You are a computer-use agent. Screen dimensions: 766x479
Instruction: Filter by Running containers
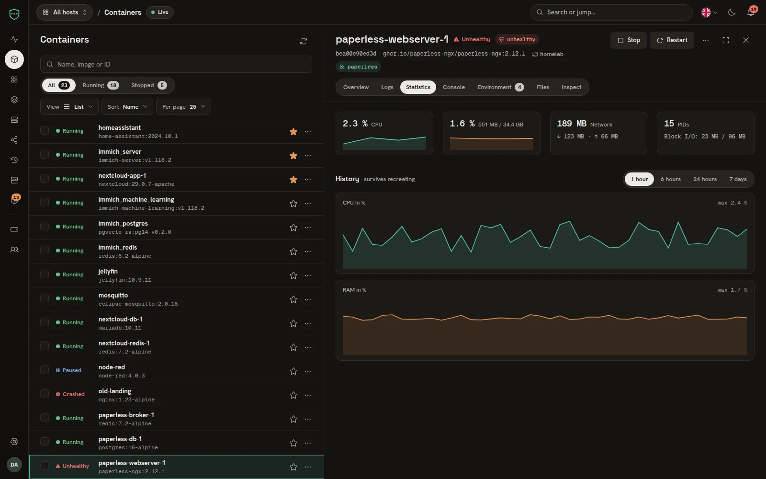(x=101, y=85)
